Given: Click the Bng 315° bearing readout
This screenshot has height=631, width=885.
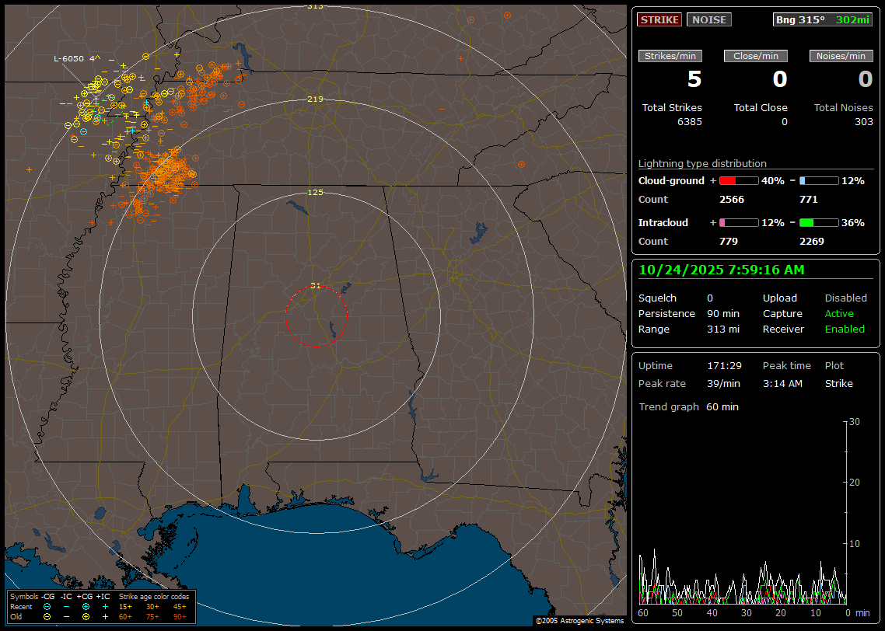Looking at the screenshot, I should tap(800, 19).
